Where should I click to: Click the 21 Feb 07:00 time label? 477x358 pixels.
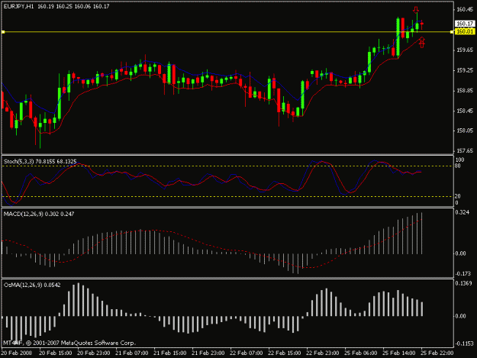pos(132,353)
